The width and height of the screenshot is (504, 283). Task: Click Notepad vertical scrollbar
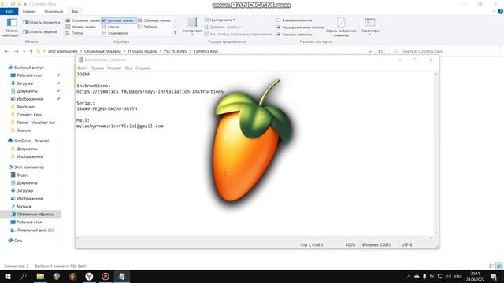coord(435,153)
